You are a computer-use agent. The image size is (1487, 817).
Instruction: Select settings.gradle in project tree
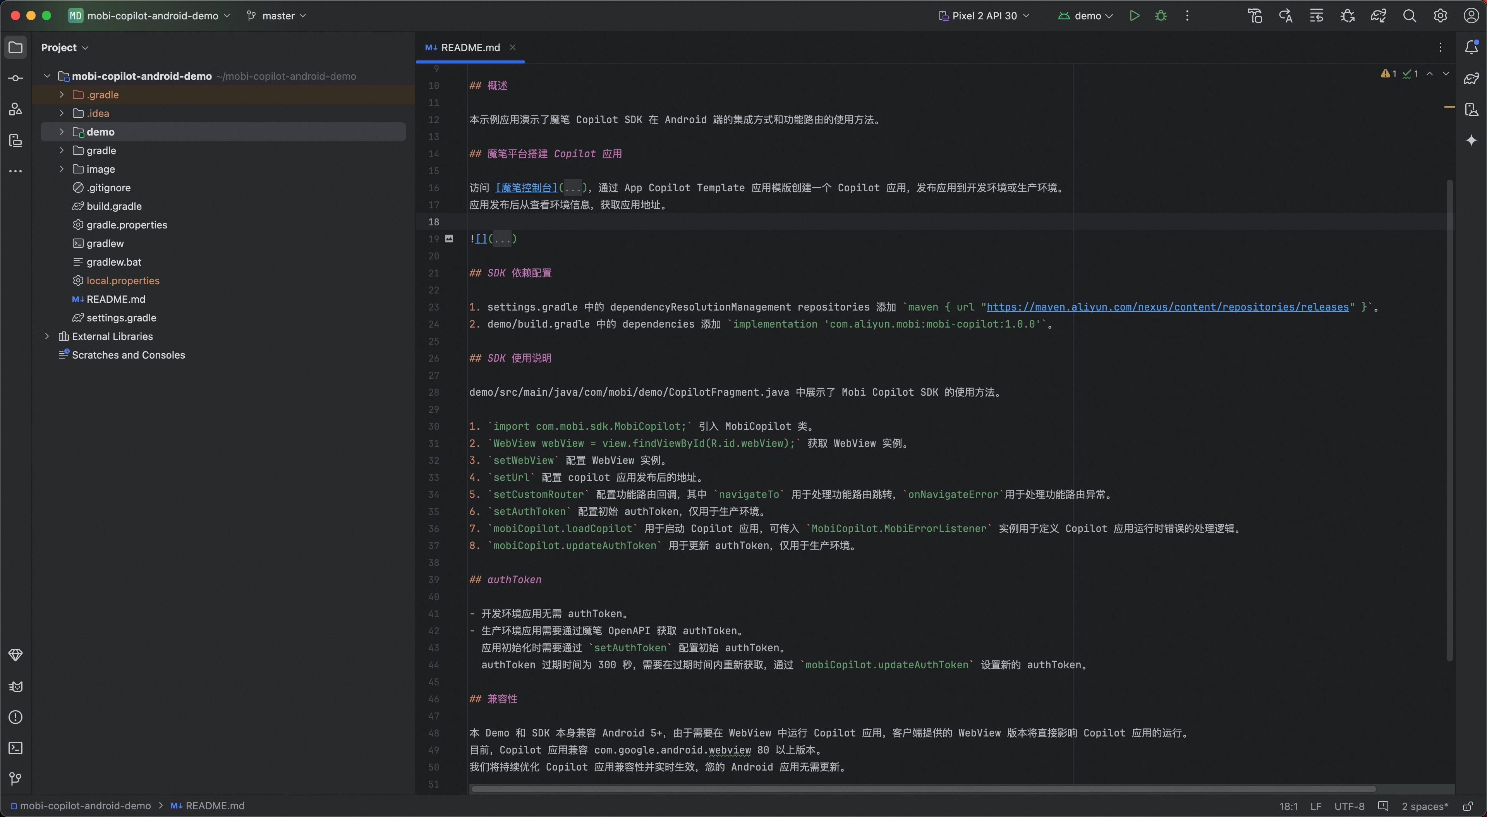click(x=121, y=318)
